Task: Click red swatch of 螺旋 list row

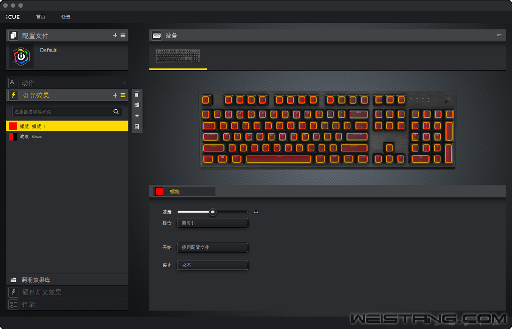Action: click(13, 126)
